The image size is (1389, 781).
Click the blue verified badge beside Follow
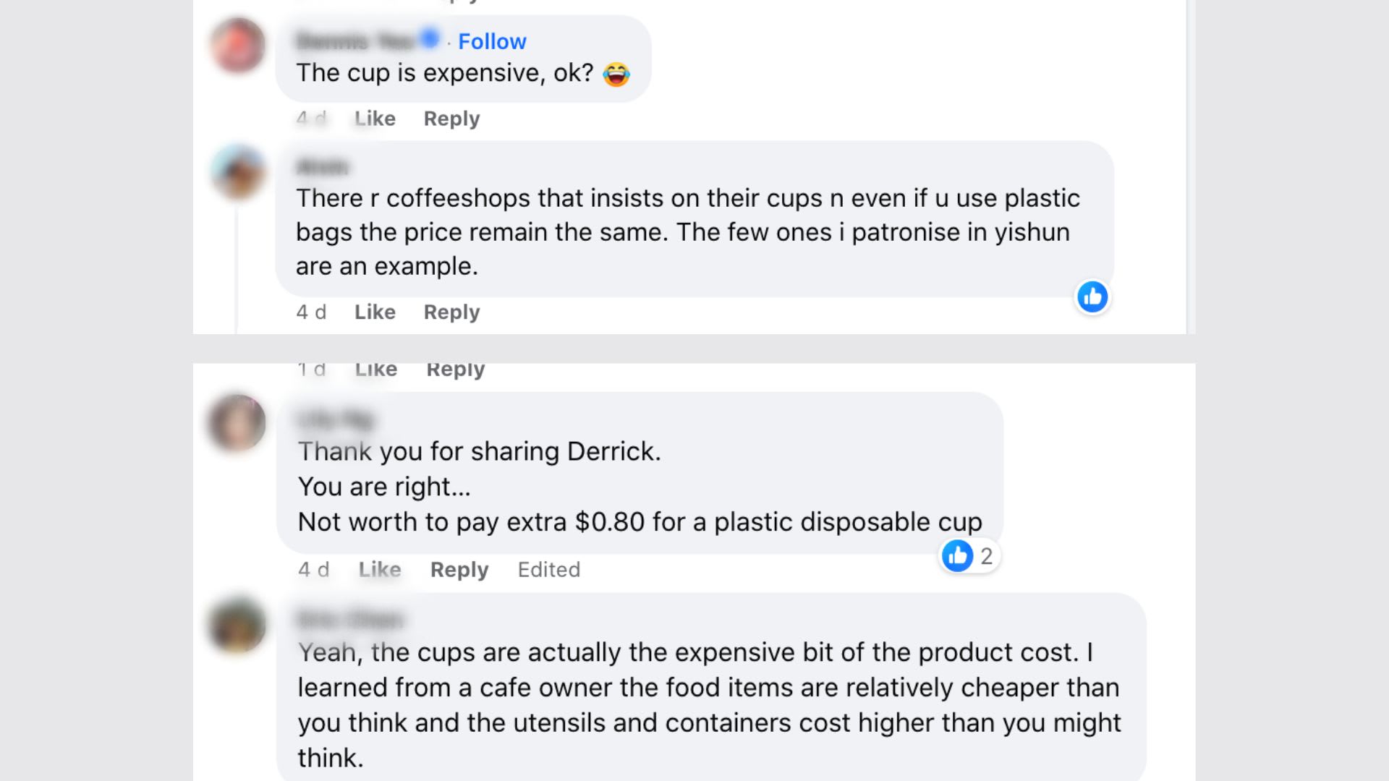[x=430, y=38]
